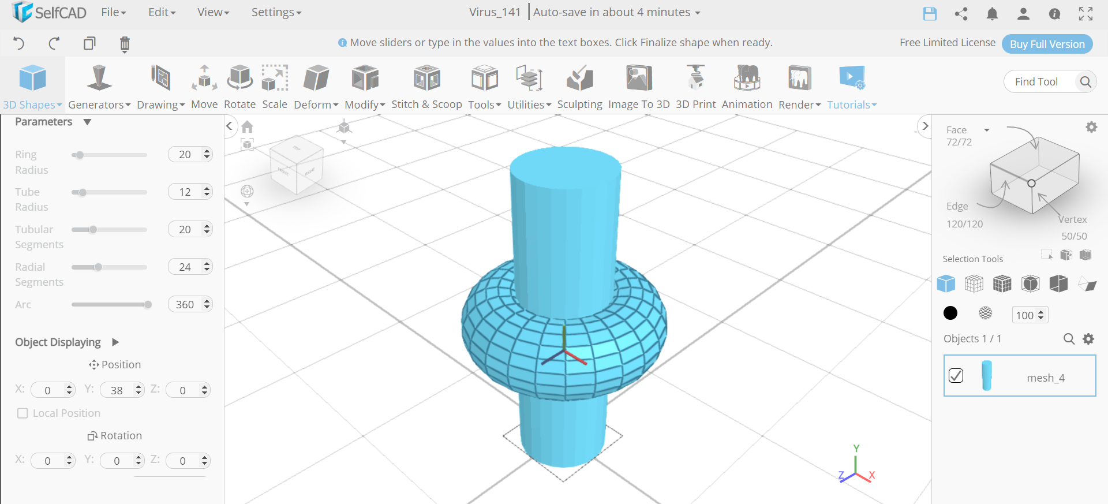Viewport: 1108px width, 504px height.
Task: Collapse the right panel with the arrow
Action: pos(925,125)
